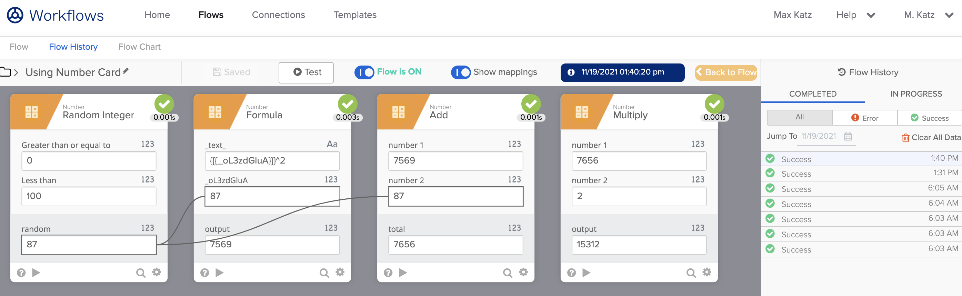Click the folder icon near flow name
962x296 pixels.
[x=5, y=72]
